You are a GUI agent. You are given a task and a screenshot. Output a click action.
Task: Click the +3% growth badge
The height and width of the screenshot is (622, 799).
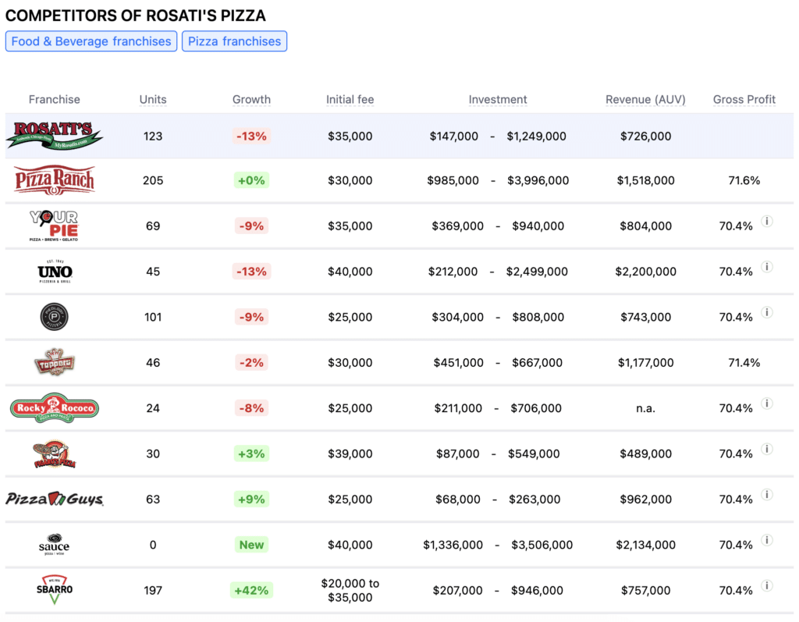coord(251,453)
